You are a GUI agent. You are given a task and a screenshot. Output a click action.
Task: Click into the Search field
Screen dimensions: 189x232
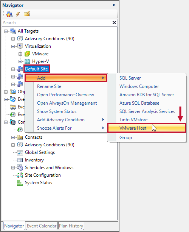(57, 23)
